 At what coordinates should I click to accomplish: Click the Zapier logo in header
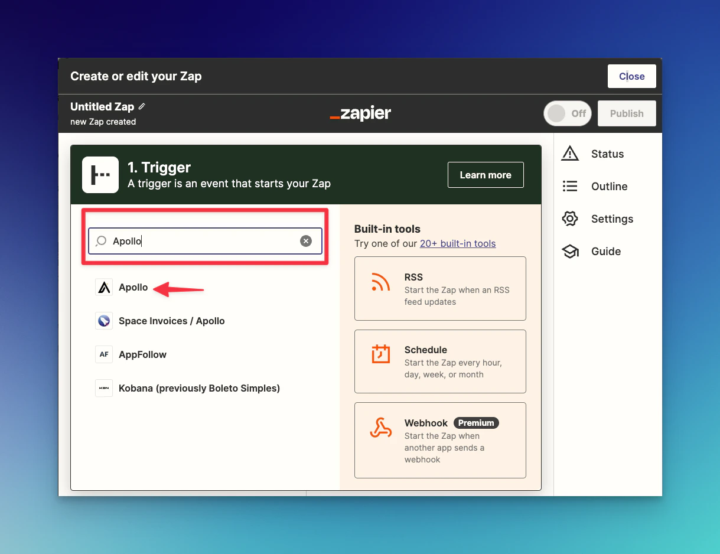click(360, 113)
